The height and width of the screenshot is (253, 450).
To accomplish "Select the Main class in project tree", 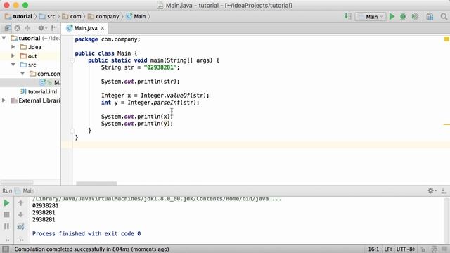I will [x=30, y=83].
